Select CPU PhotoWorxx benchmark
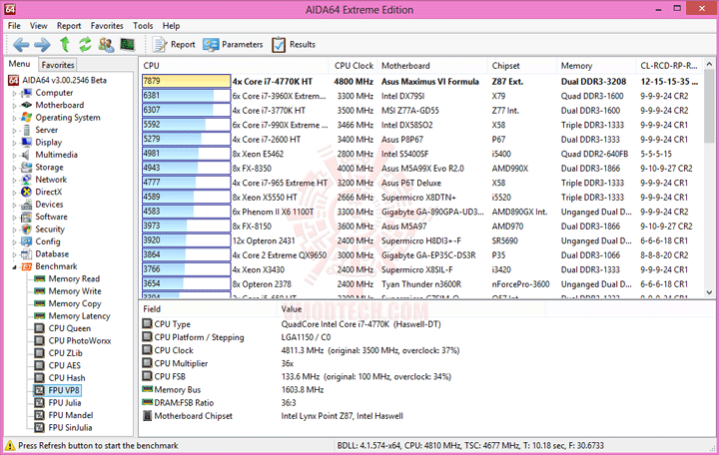The width and height of the screenshot is (719, 455). click(x=80, y=340)
